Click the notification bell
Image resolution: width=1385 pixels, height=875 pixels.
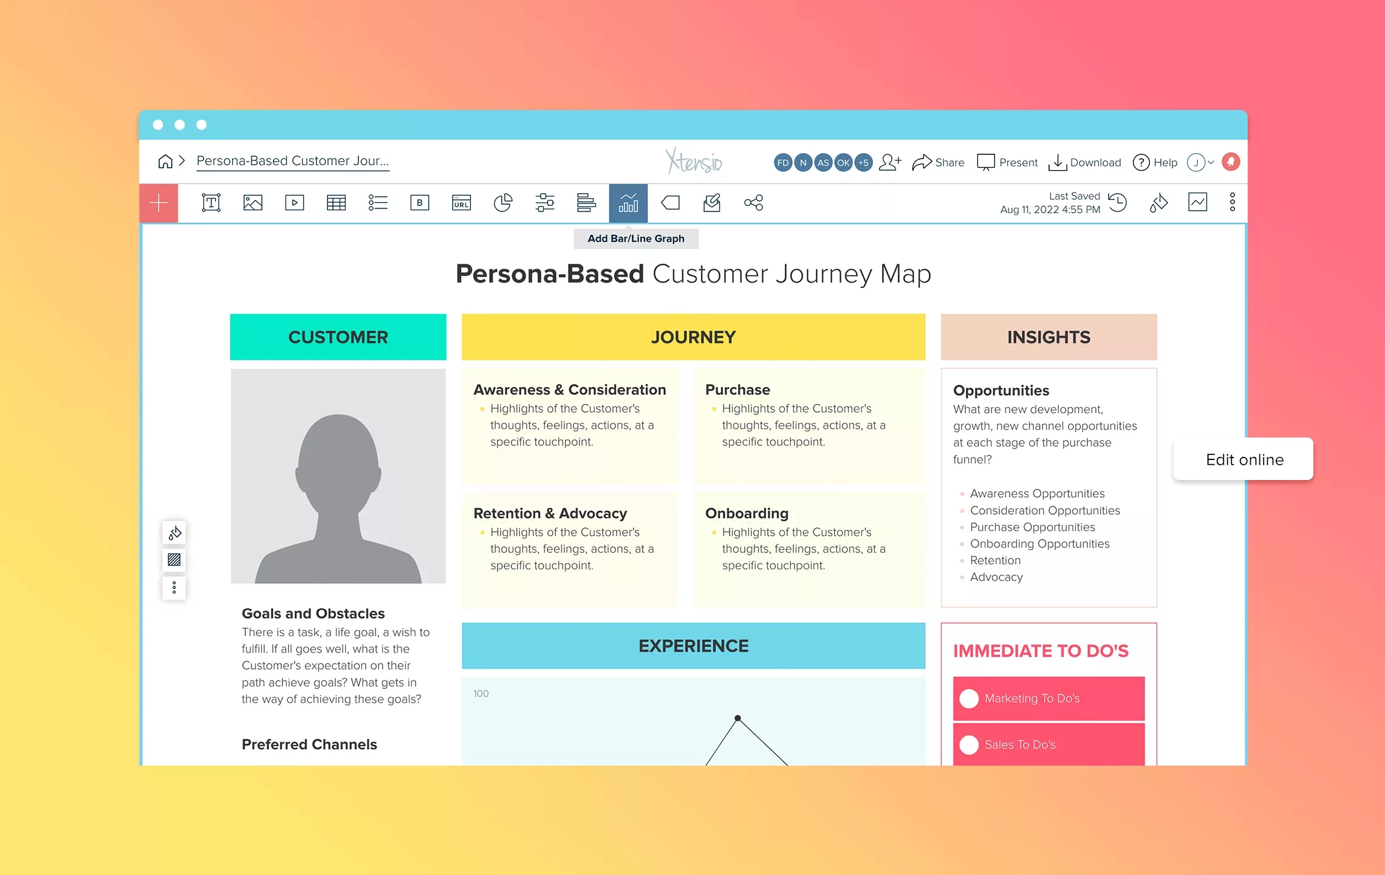1231,162
